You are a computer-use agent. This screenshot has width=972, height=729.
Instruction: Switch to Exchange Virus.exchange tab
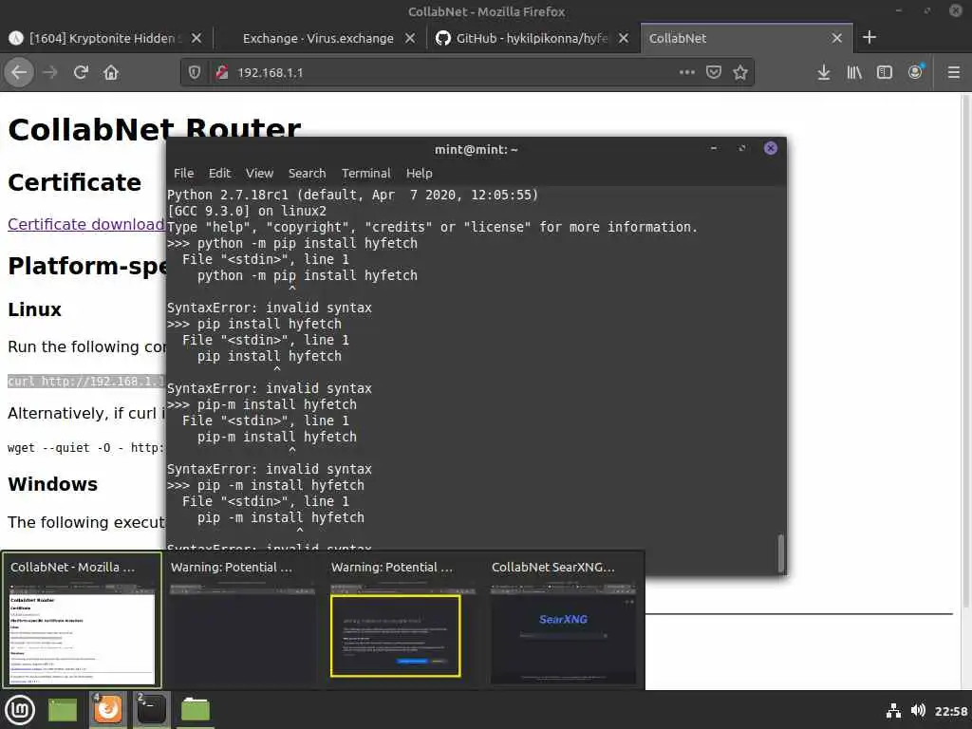(319, 38)
